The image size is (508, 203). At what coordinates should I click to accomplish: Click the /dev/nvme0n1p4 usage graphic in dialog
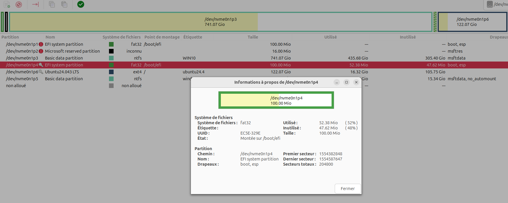(x=276, y=100)
